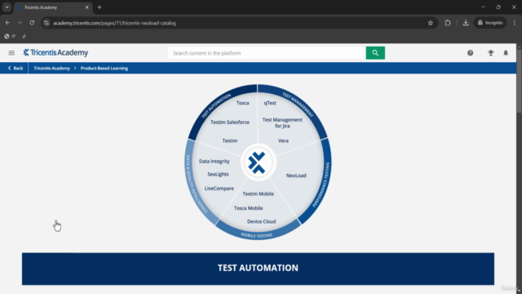Image resolution: width=522 pixels, height=294 pixels.
Task: Open LiveCompare in the wheel
Action: tap(219, 189)
